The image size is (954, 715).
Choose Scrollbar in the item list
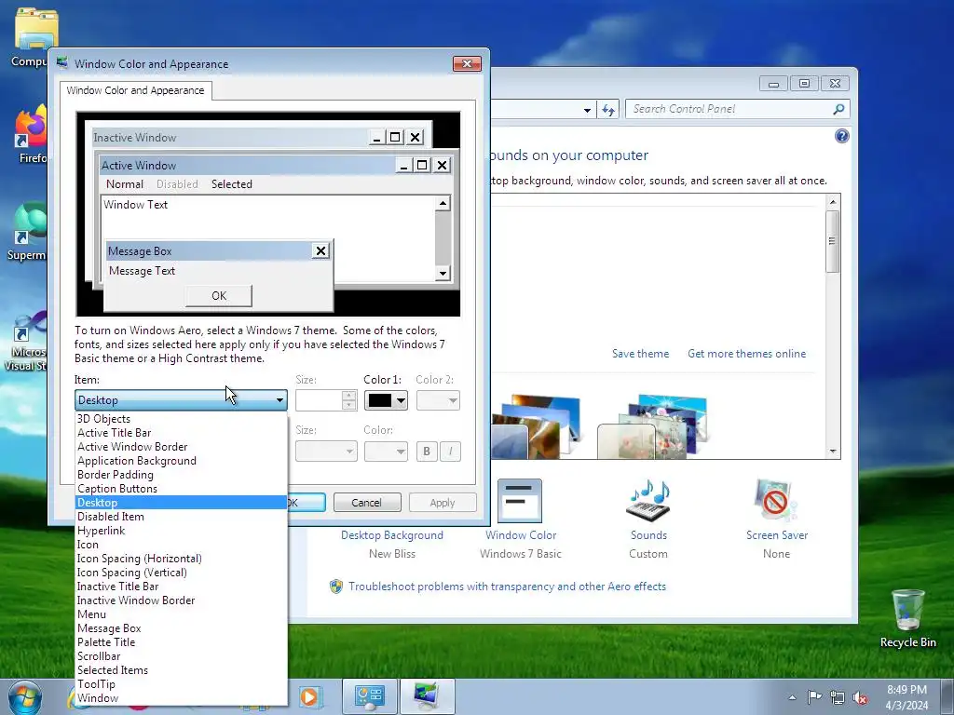181,656
